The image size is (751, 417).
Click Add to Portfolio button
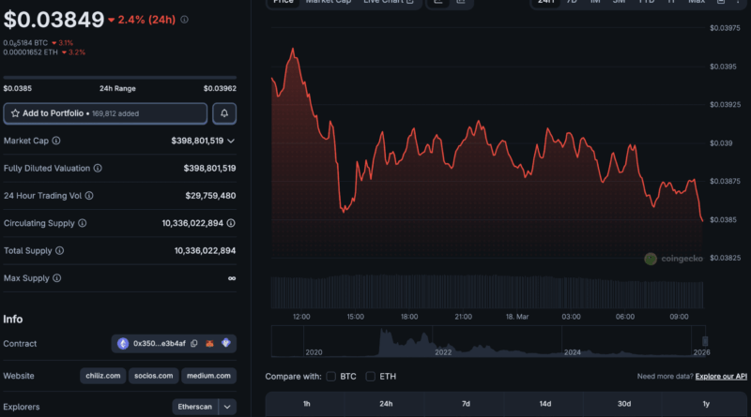[105, 113]
